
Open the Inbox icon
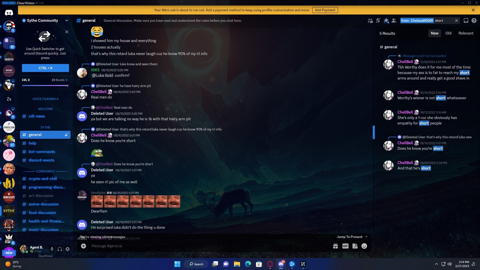(466, 21)
